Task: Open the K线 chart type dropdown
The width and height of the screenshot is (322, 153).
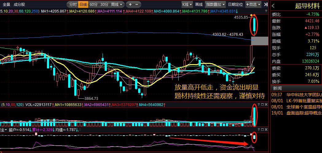Action: click(187, 4)
